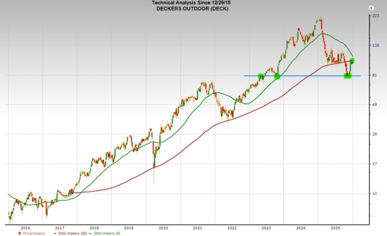Select the 'SMA Weekly 50' legend label
Image resolution: width=387 pixels, height=236 pixels.
[x=107, y=234]
